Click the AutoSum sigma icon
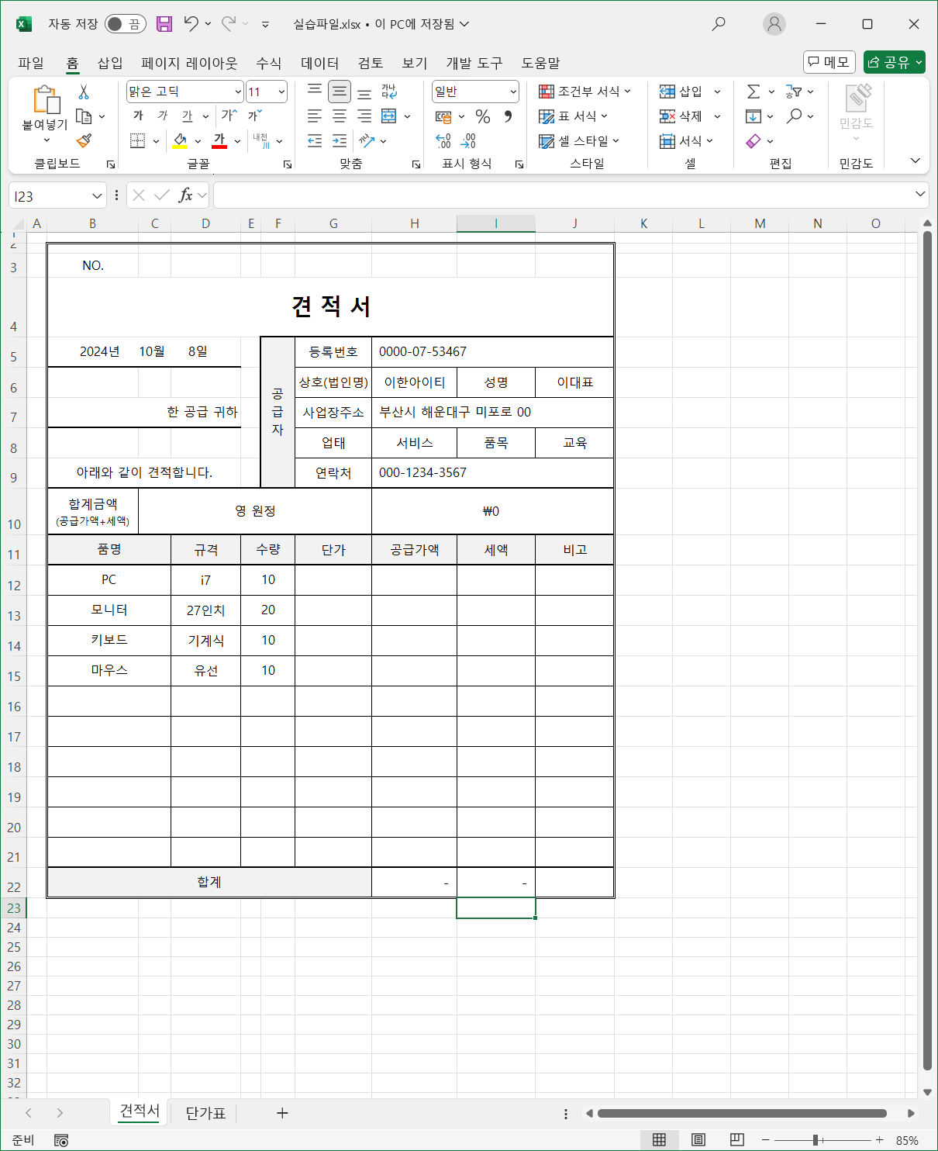The image size is (938, 1151). (753, 92)
